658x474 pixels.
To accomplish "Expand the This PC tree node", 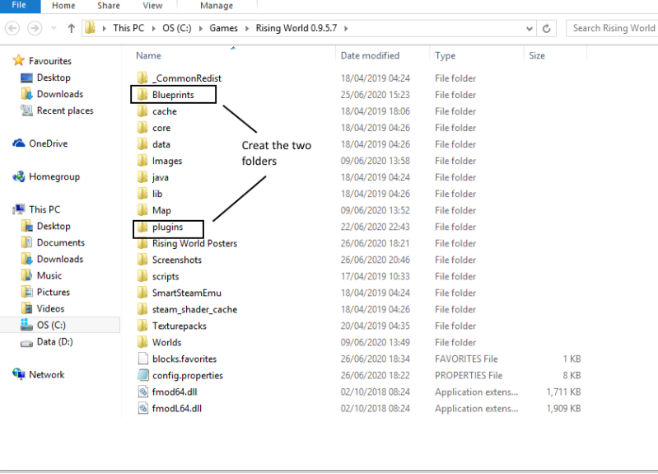I will pos(6,209).
